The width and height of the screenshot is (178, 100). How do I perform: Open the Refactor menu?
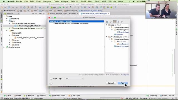[x=75, y=1]
